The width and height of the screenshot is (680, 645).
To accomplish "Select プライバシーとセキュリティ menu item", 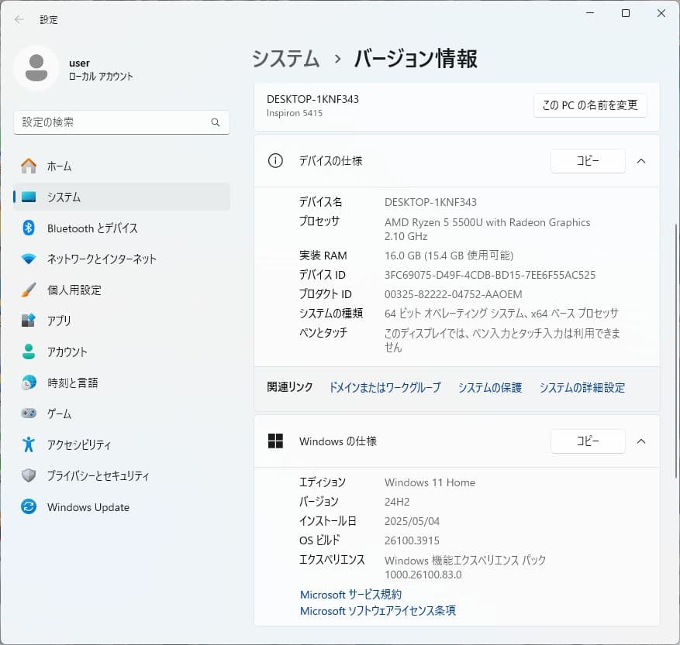I will (x=122, y=475).
